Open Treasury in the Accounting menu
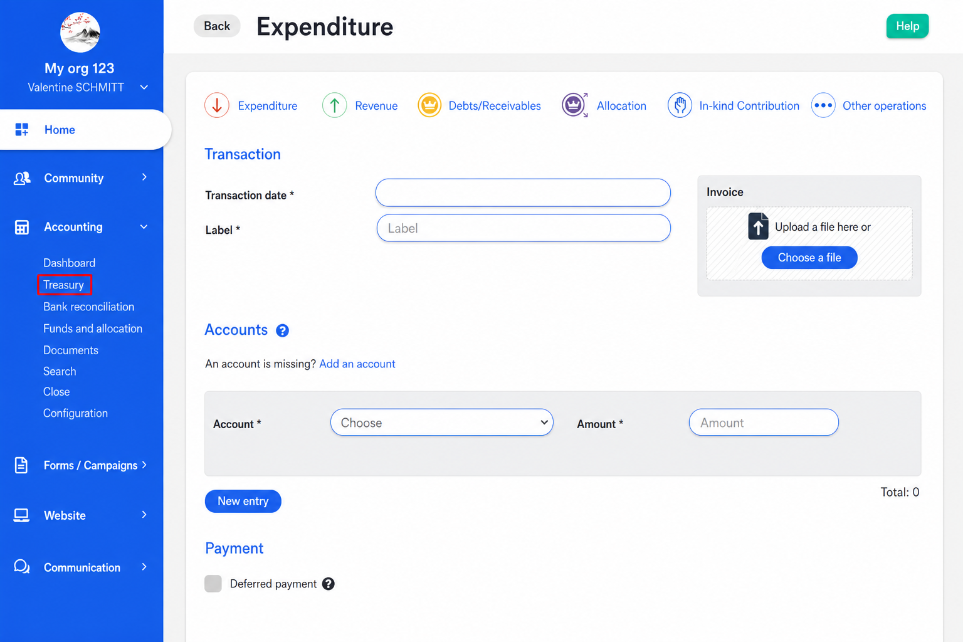This screenshot has height=642, width=963. pyautogui.click(x=64, y=285)
